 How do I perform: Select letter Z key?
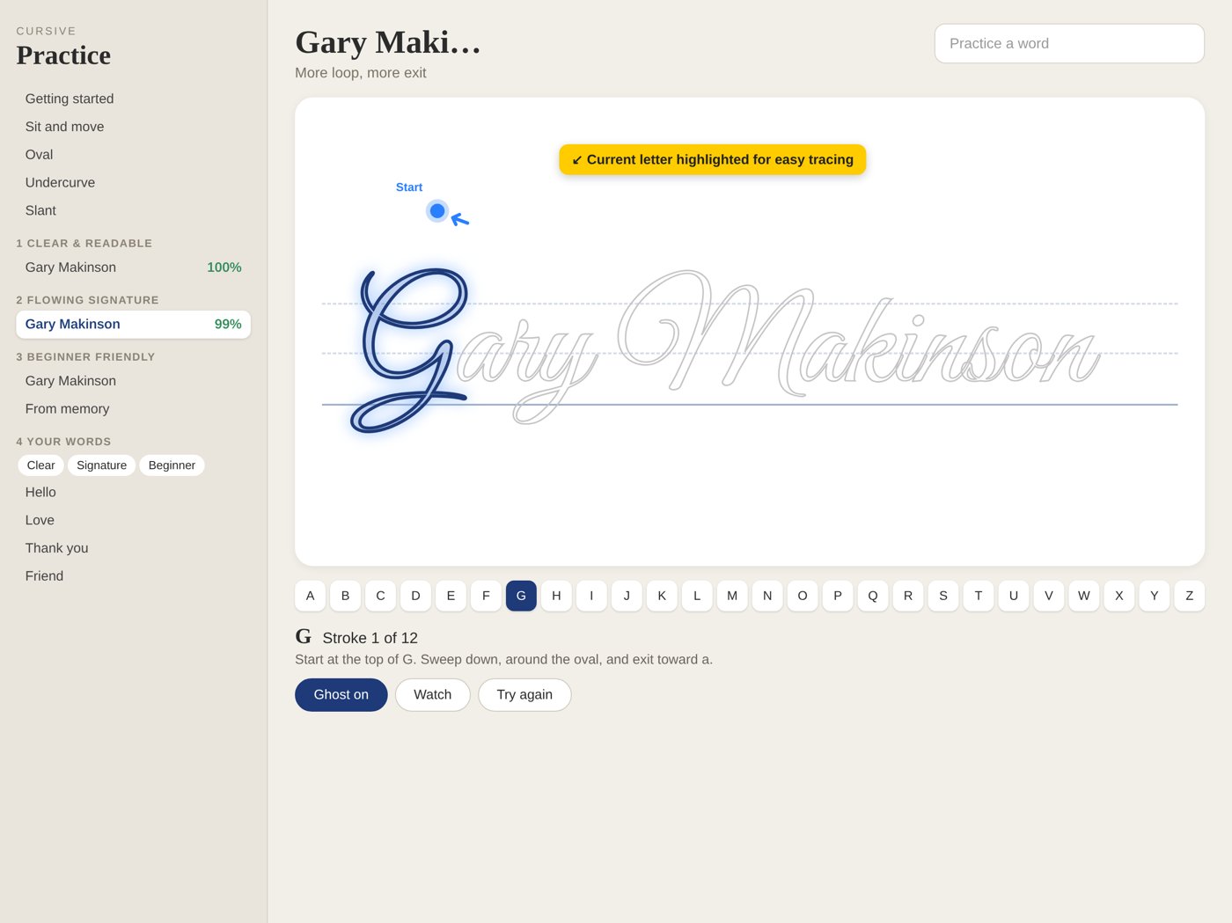coord(1190,596)
